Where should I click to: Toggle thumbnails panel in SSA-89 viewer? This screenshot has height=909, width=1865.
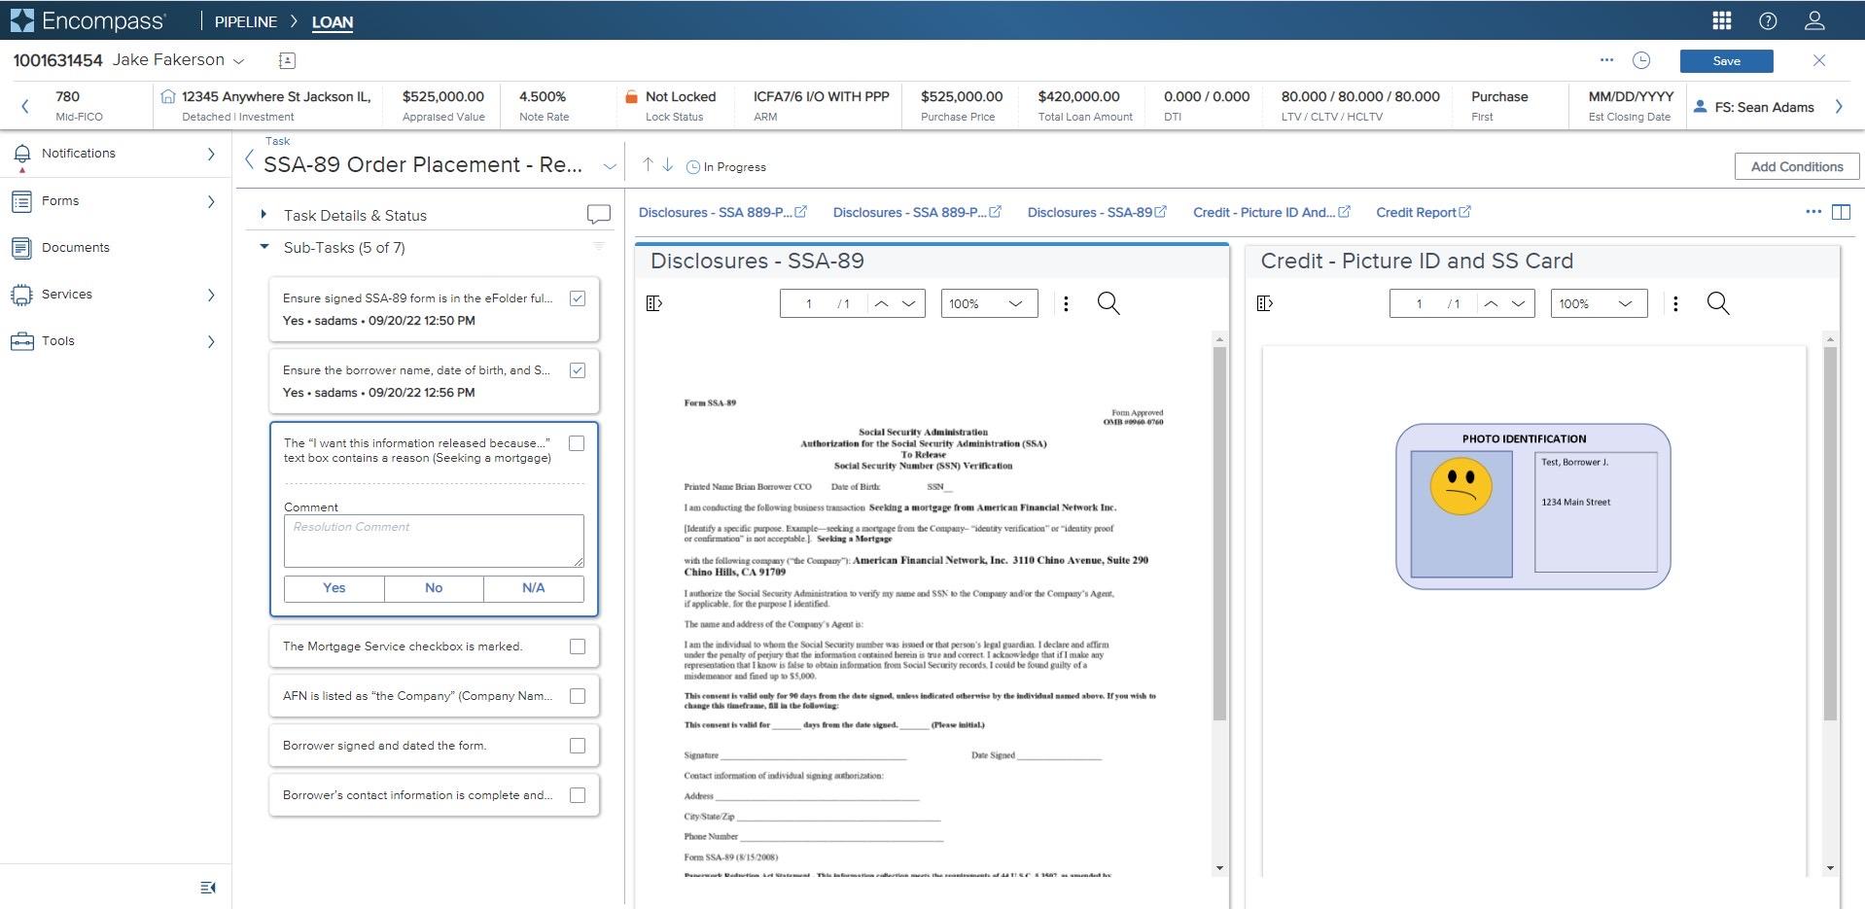(x=654, y=303)
